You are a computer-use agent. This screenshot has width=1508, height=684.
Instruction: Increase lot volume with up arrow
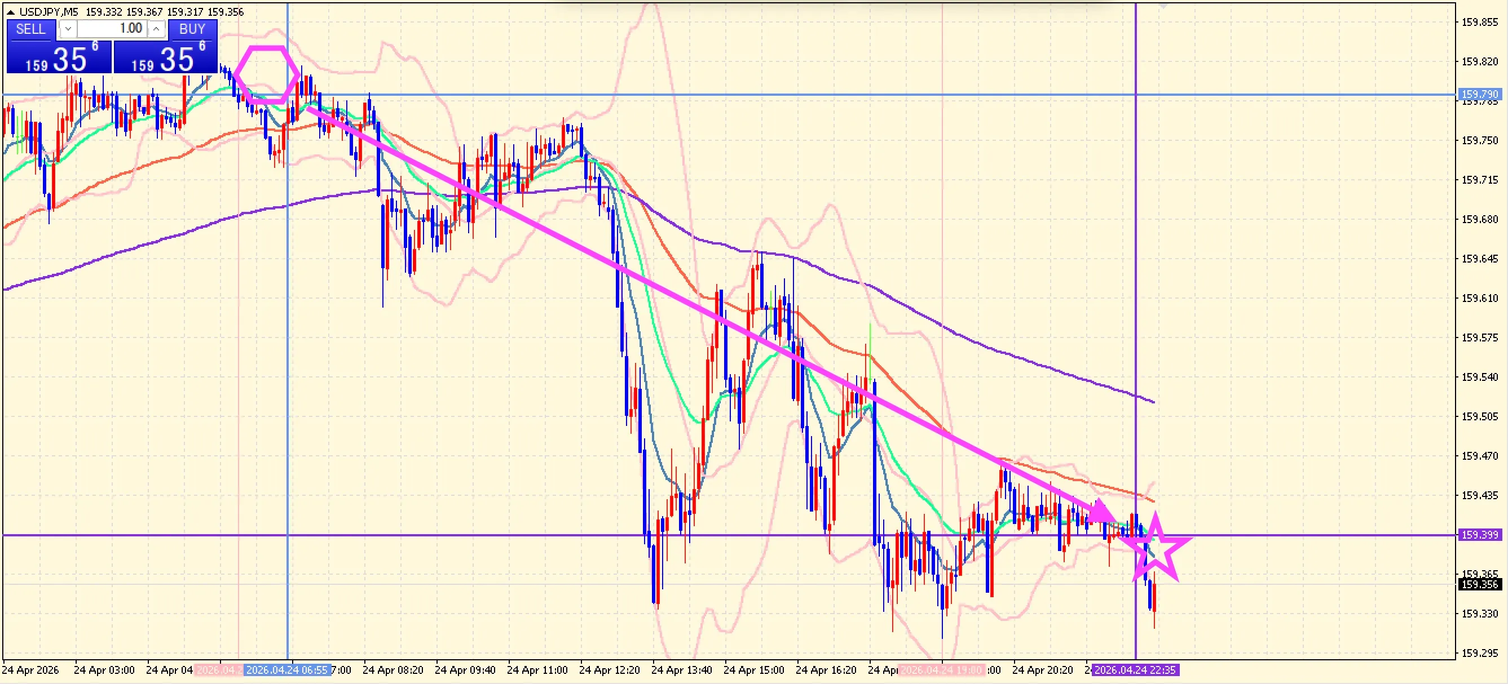[156, 29]
